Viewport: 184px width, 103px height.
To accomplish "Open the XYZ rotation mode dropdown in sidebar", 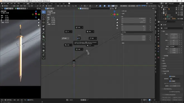I will [x=137, y=32].
